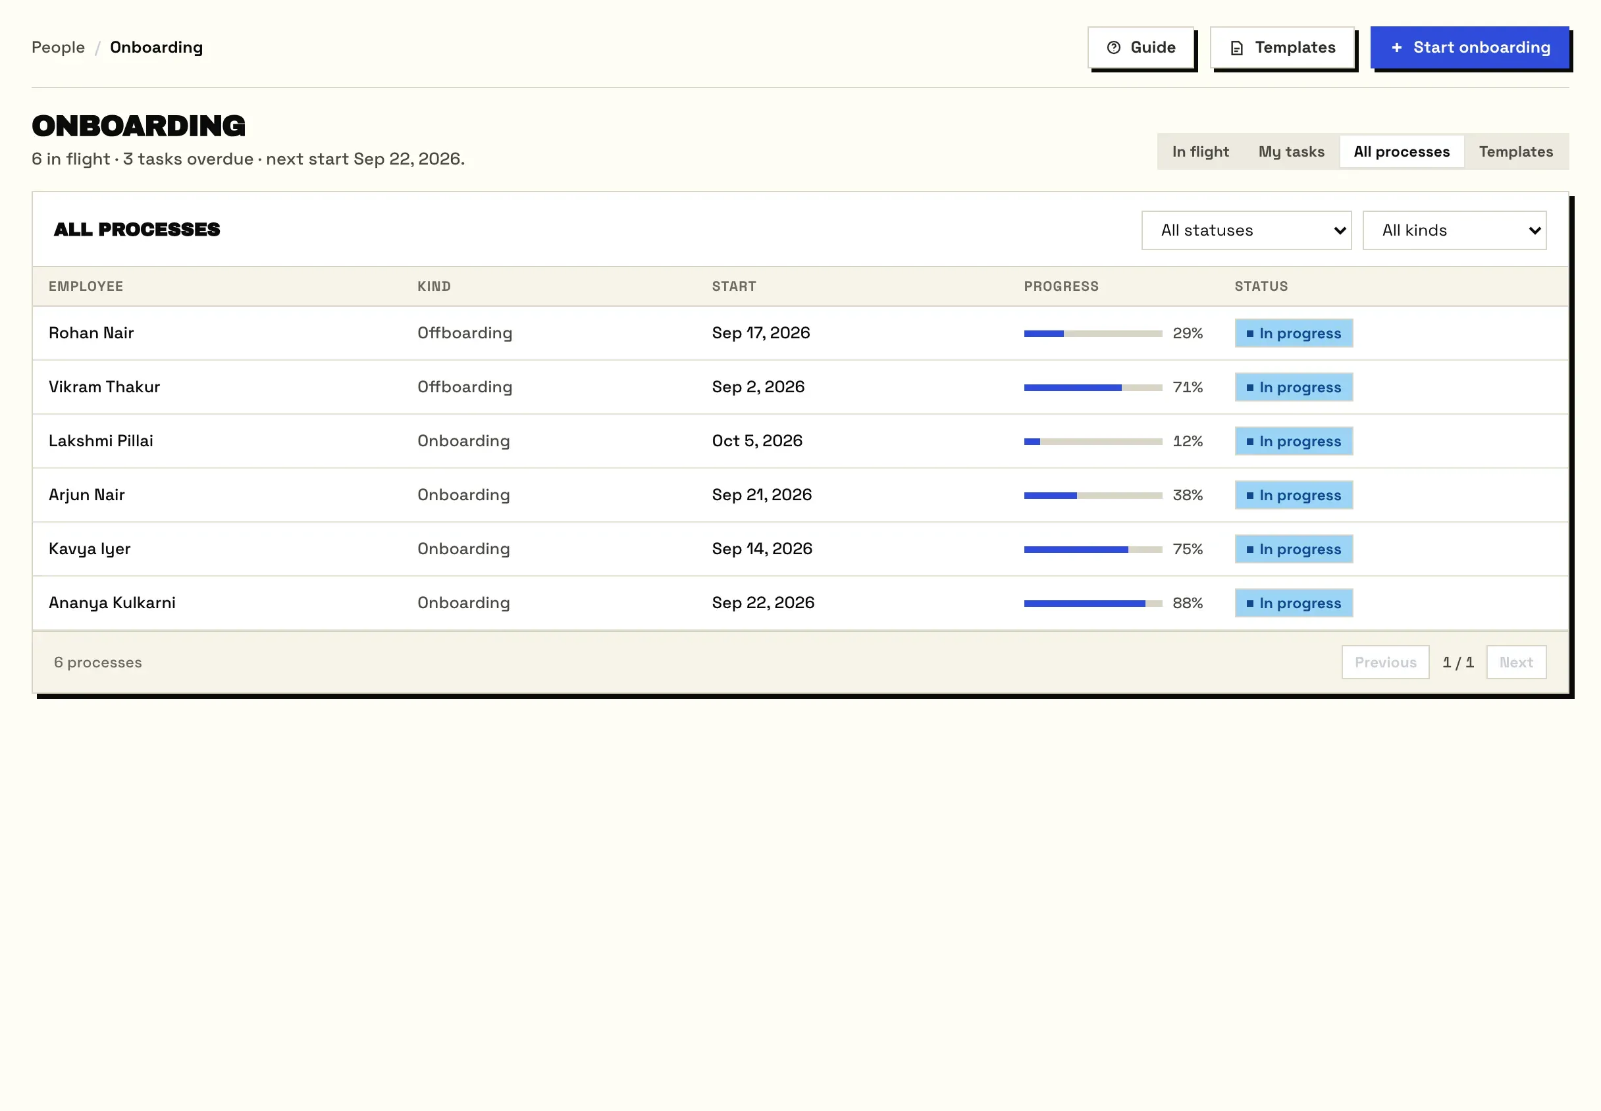Click the Sep 14, 2026 start date
This screenshot has width=1601, height=1111.
pyautogui.click(x=762, y=549)
